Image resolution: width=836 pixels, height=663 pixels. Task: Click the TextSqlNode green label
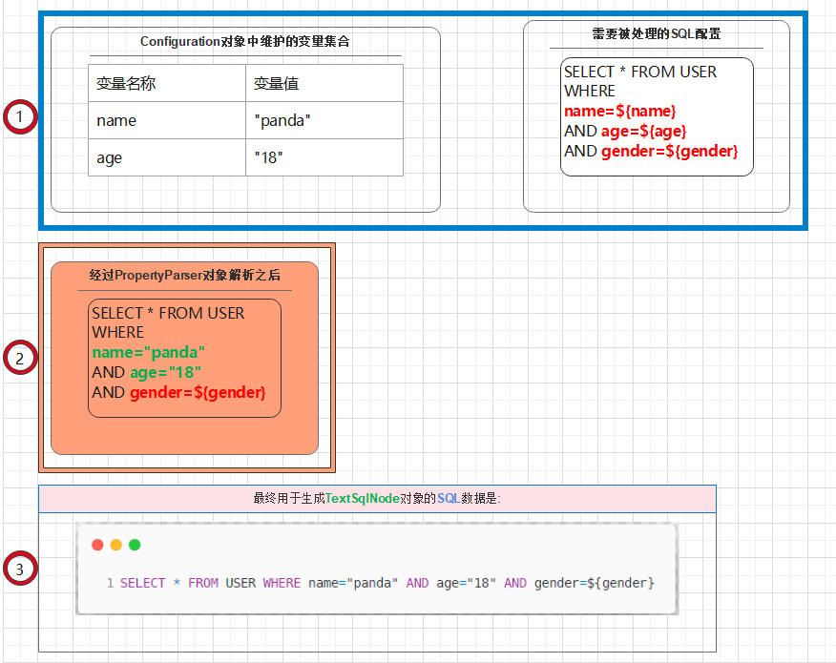coord(361,498)
